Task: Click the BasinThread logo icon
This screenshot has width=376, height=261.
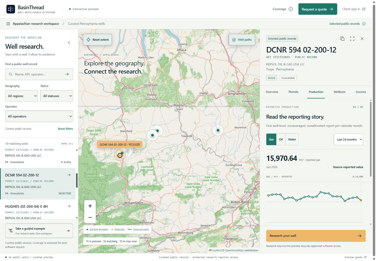Action: [x=11, y=9]
